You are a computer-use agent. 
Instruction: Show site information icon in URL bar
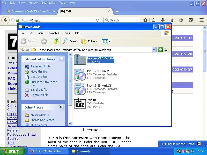click(13, 20)
